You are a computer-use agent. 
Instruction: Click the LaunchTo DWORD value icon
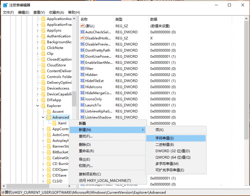pos(82,105)
